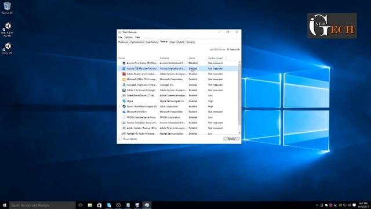Select Unity (64-bit) desktop shortcut
This screenshot has width=371, height=209.
click(7, 30)
